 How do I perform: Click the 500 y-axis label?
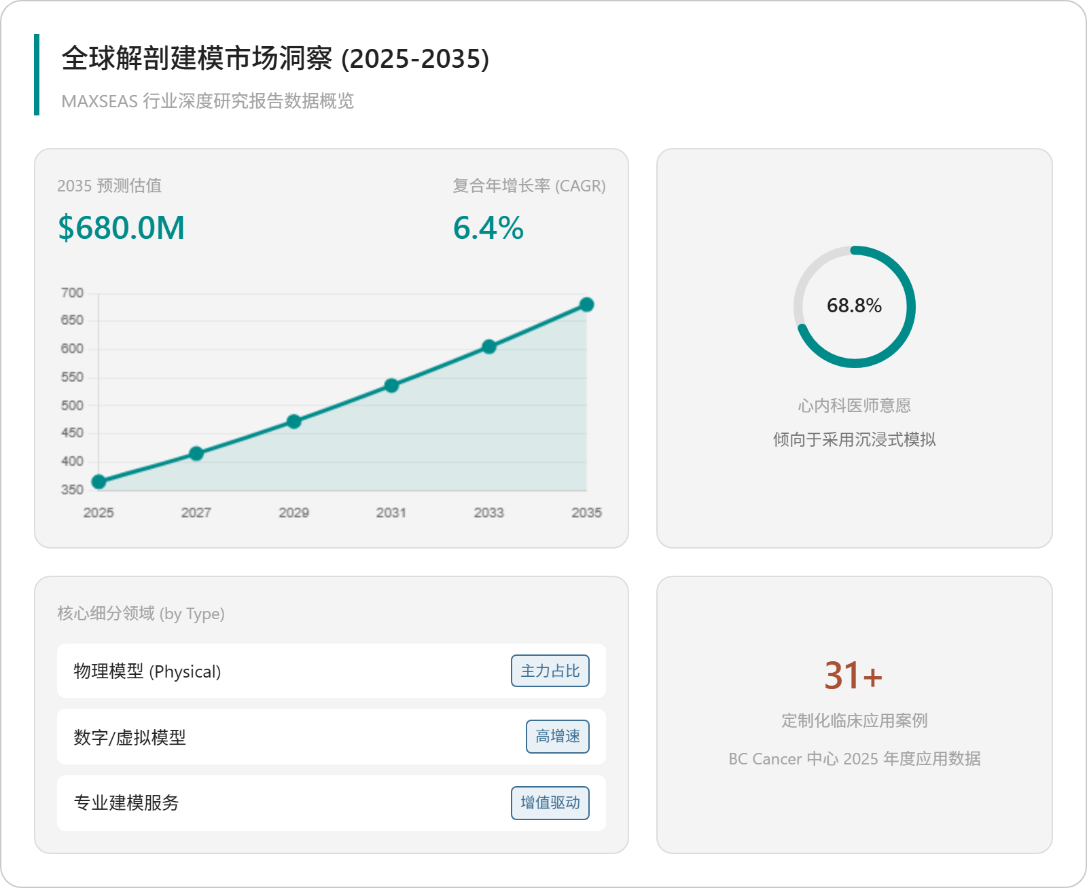pyautogui.click(x=72, y=405)
